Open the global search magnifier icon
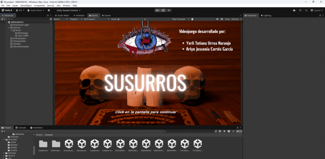The width and height of the screenshot is (325, 159). pyautogui.click(x=306, y=10)
